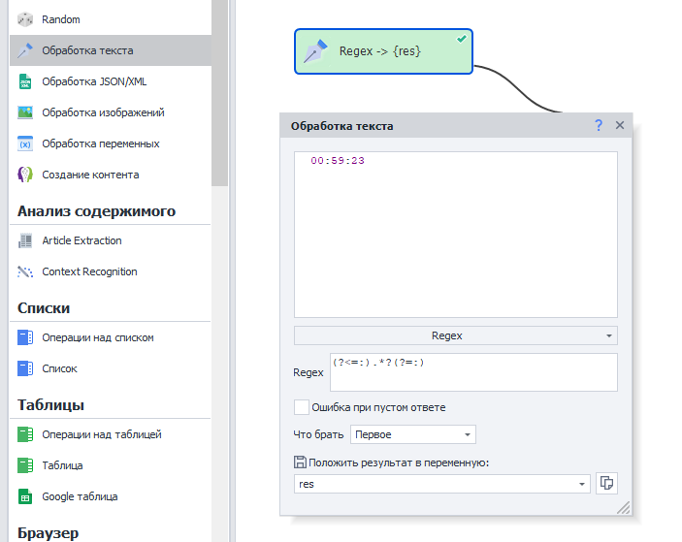Click the dialog resize grip corner

(624, 508)
